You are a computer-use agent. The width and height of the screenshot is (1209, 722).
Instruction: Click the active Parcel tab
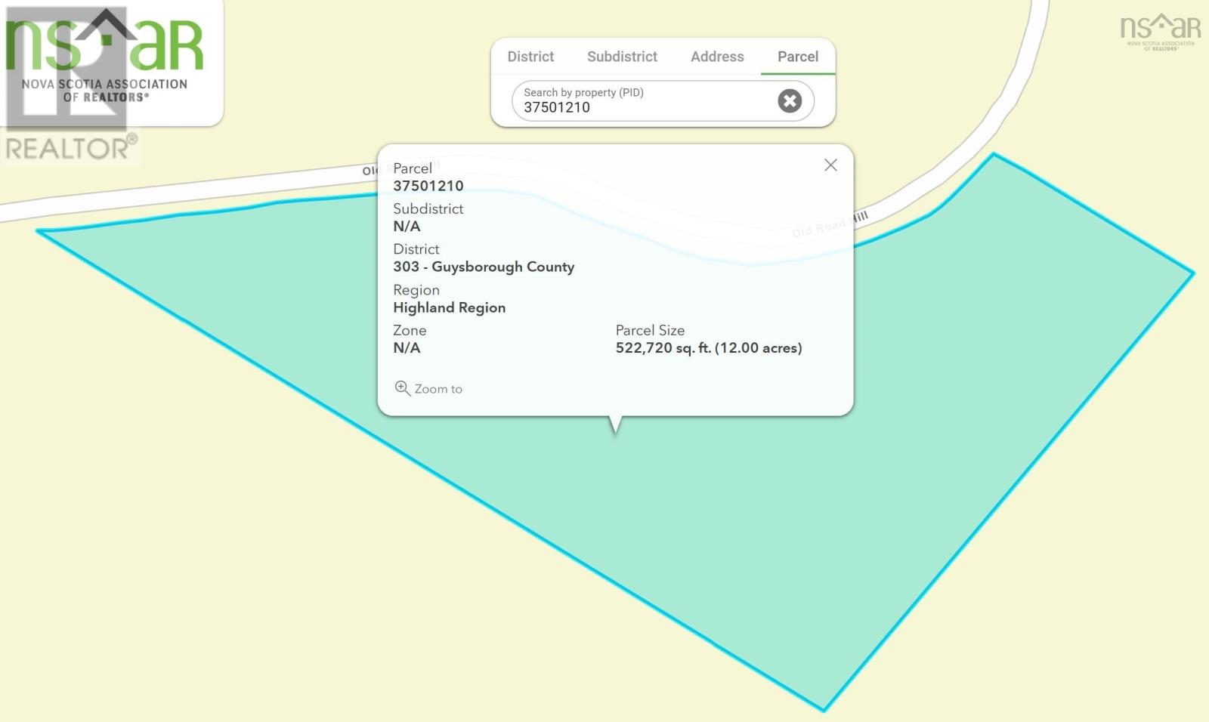click(x=797, y=57)
